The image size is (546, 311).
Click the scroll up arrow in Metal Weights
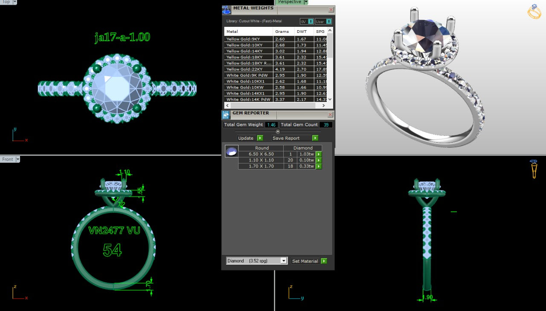click(330, 30)
